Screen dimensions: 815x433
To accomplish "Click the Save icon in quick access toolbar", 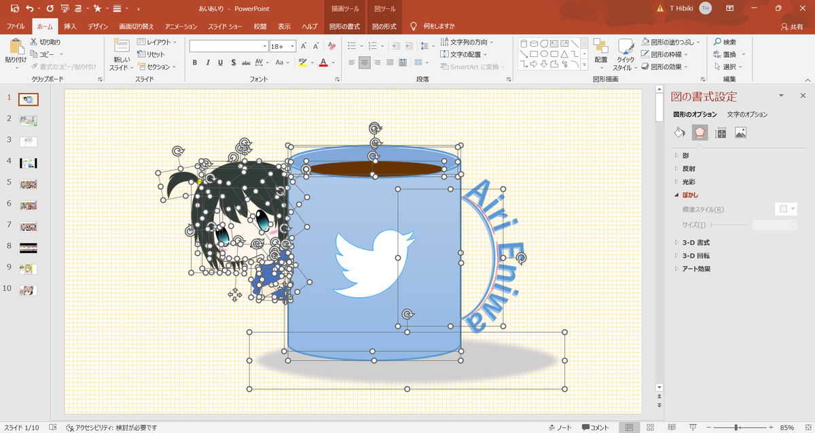I will pos(14,8).
